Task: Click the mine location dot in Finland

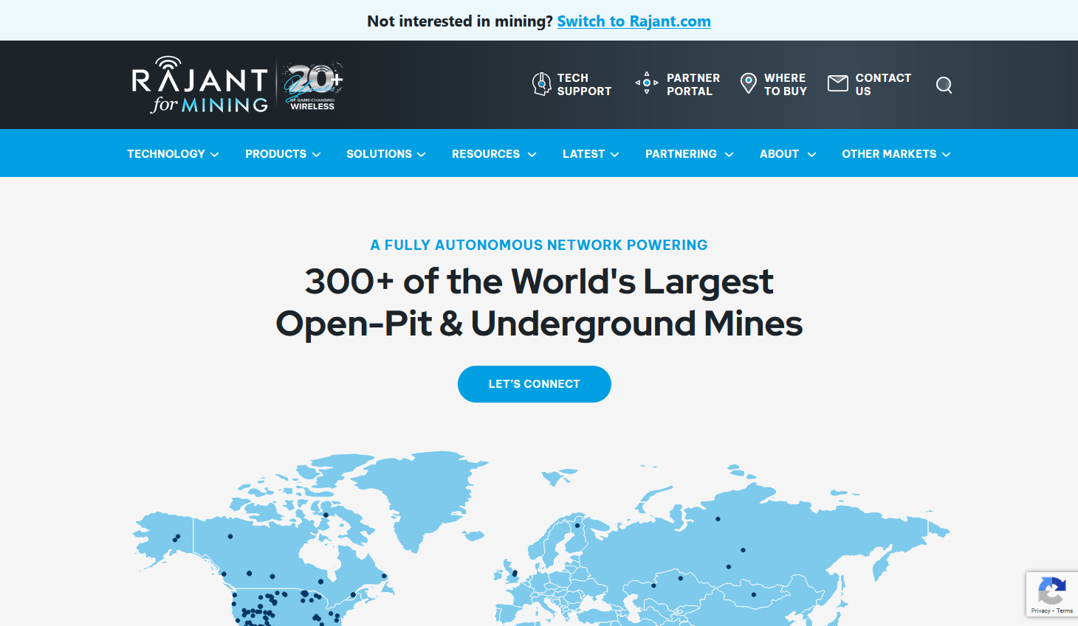Action: 577,526
